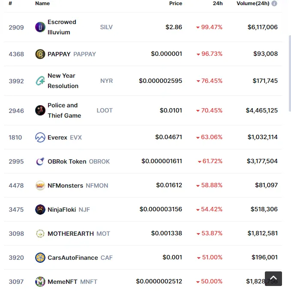Sort by the Name column header

coord(42,3)
